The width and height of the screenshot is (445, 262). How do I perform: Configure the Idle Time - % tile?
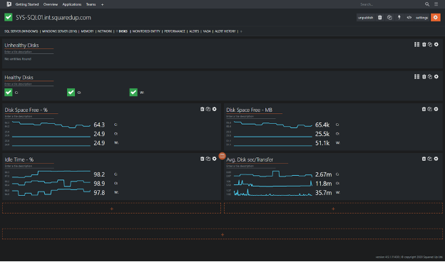(x=214, y=159)
